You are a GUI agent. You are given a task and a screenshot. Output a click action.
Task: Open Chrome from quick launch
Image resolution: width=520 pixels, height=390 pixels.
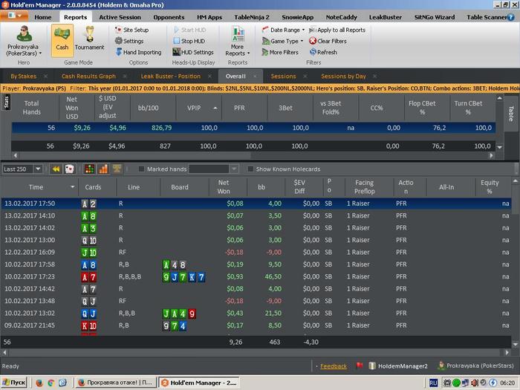click(51, 383)
